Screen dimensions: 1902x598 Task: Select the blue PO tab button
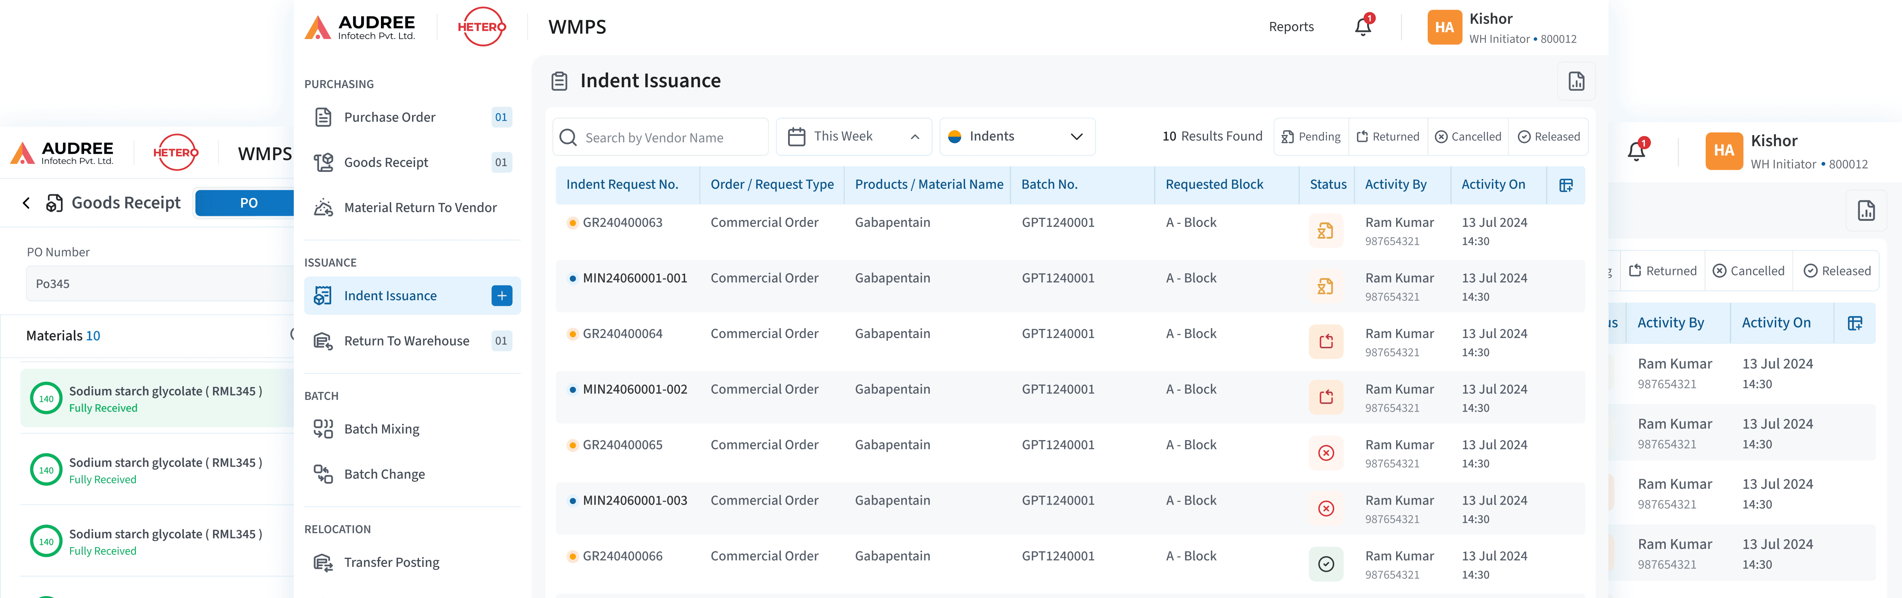click(248, 203)
